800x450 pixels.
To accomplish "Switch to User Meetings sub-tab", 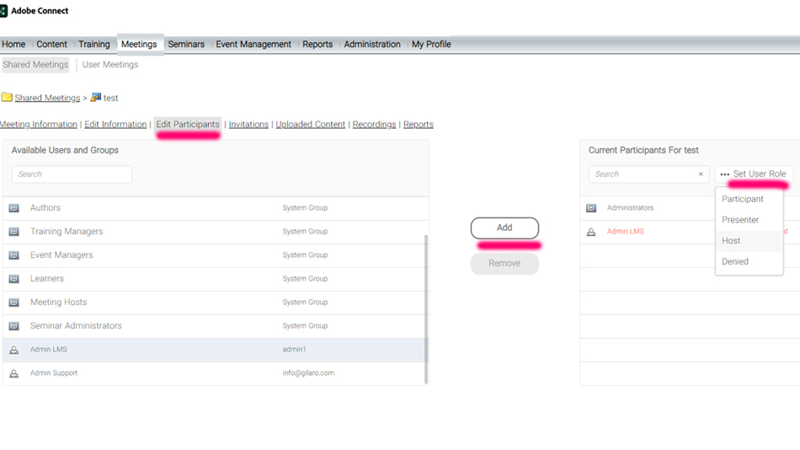I will coord(110,65).
